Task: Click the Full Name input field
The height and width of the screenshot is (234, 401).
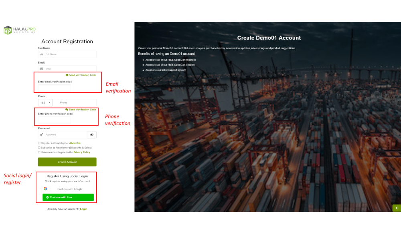Action: click(67, 54)
